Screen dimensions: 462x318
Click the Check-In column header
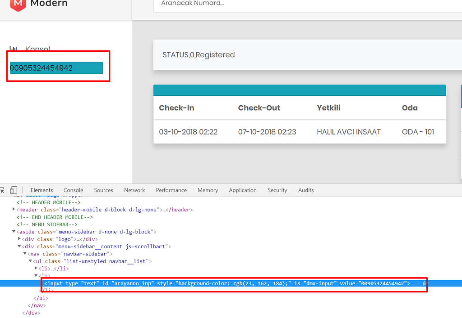(176, 108)
